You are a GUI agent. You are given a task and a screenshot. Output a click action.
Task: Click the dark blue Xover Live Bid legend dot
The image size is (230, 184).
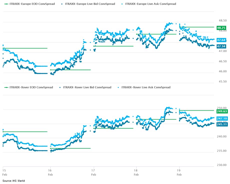pos(60,87)
